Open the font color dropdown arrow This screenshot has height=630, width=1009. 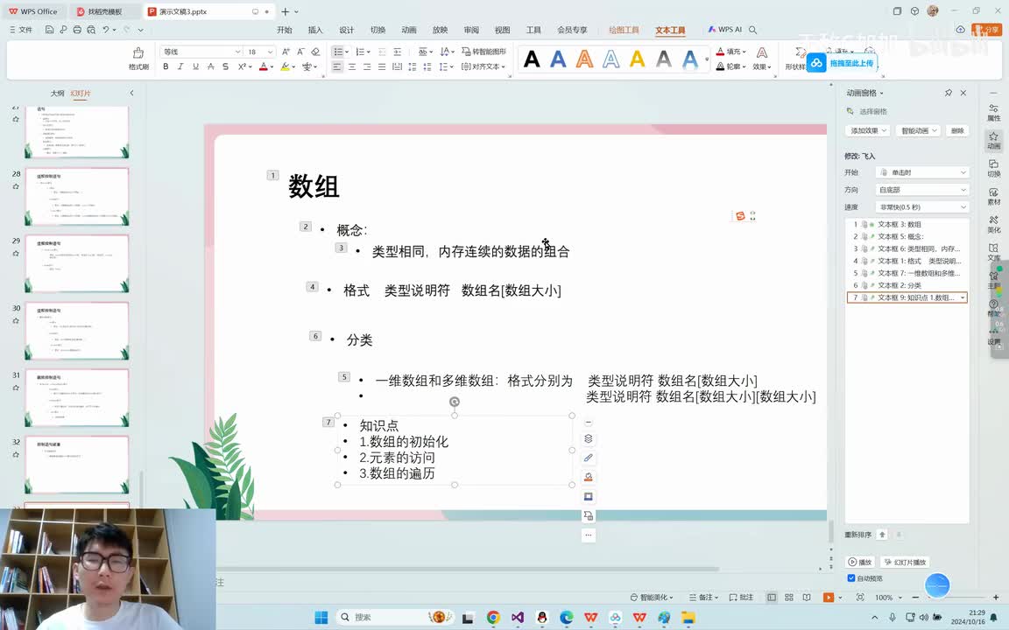[272, 66]
